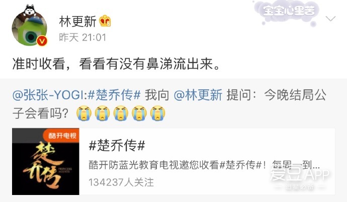Open @林更新 mention in the quoted post

tap(198, 95)
